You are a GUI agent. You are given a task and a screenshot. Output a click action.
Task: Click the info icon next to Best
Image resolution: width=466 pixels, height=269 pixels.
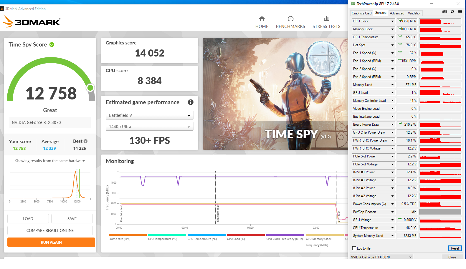[x=85, y=141]
